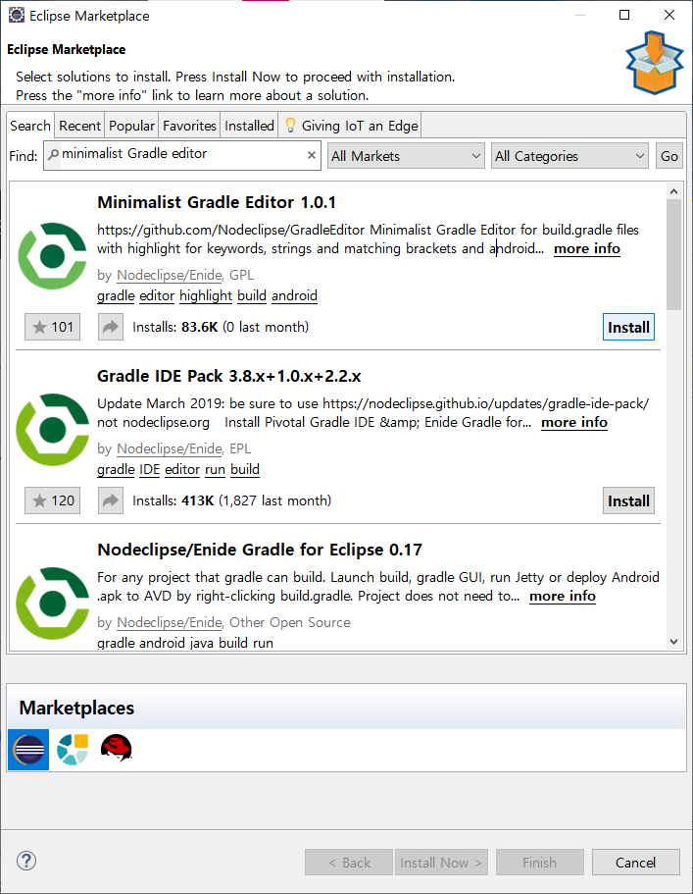
Task: Share Minimalist Gradle Editor via arrow icon
Action: 111,327
